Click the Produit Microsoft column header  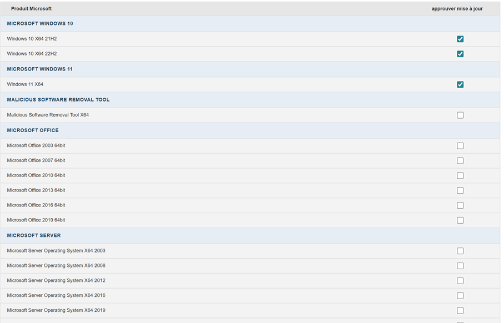[x=31, y=9]
